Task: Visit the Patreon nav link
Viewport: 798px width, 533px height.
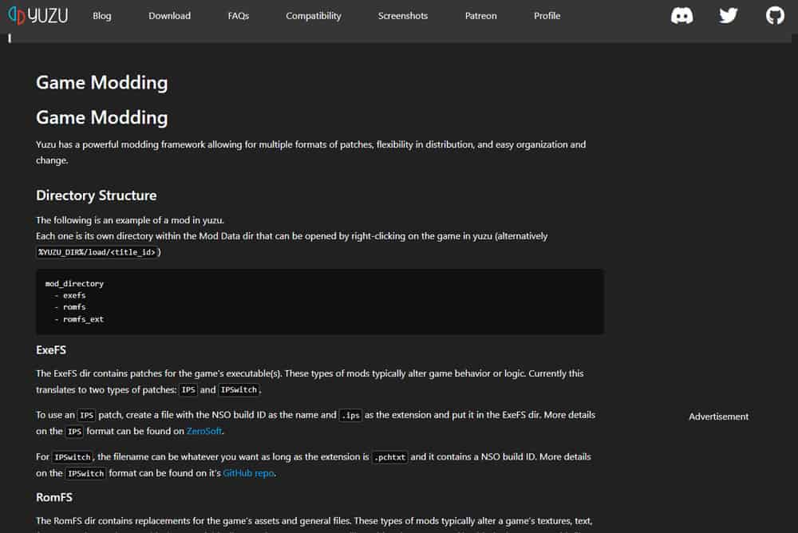Action: (480, 16)
